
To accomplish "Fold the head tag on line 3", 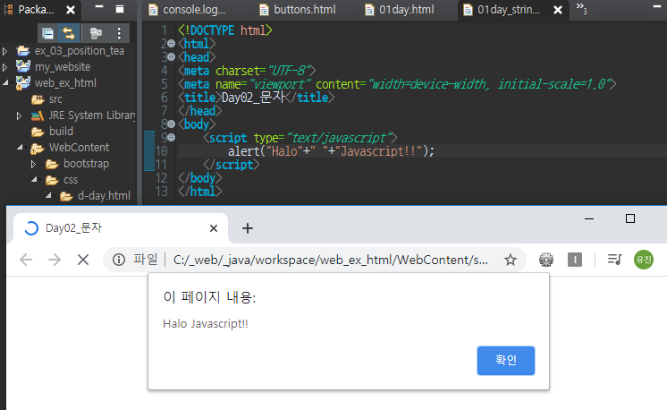I will click(x=171, y=57).
